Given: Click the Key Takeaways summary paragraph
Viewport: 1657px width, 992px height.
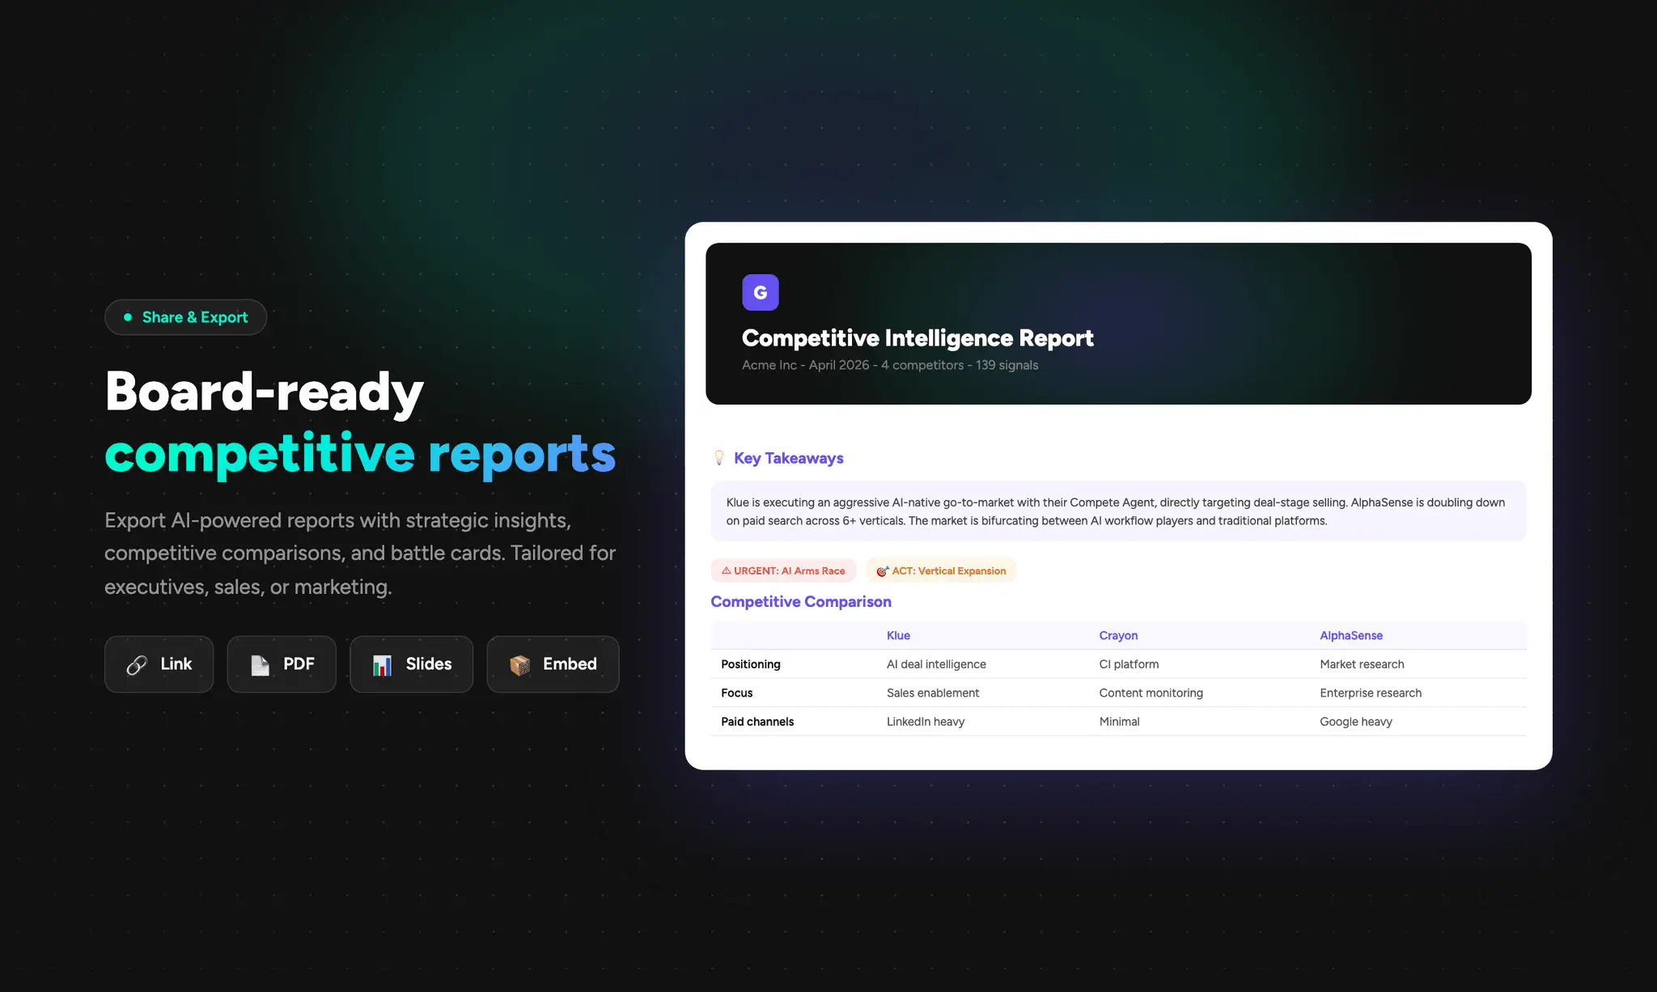Looking at the screenshot, I should click(x=1116, y=511).
